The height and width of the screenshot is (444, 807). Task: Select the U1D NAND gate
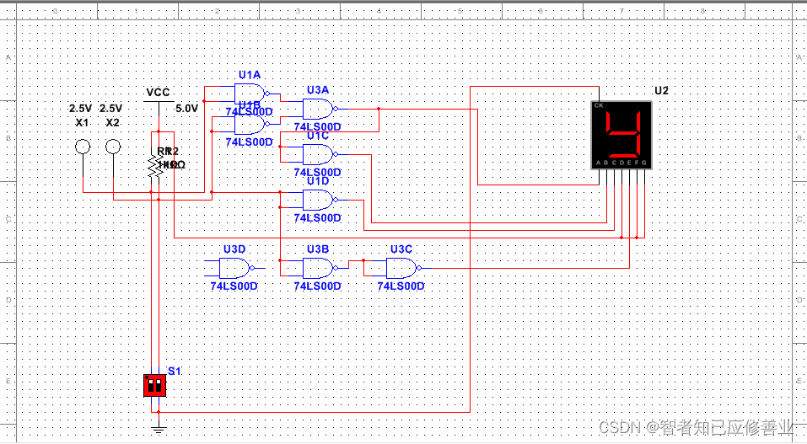pos(319,200)
